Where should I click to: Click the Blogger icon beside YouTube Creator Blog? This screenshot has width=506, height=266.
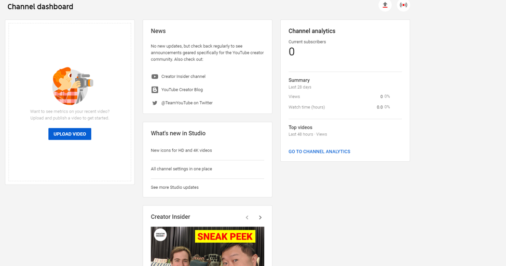tap(155, 90)
